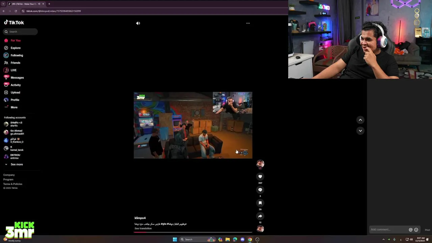Go back in Chrome browser

[4, 11]
